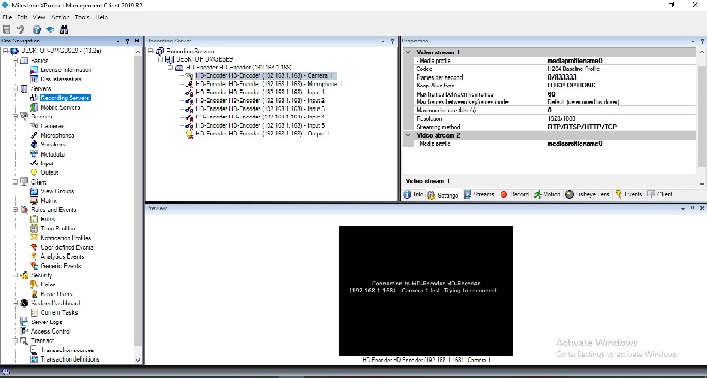Switch to the Events tab

click(x=628, y=194)
